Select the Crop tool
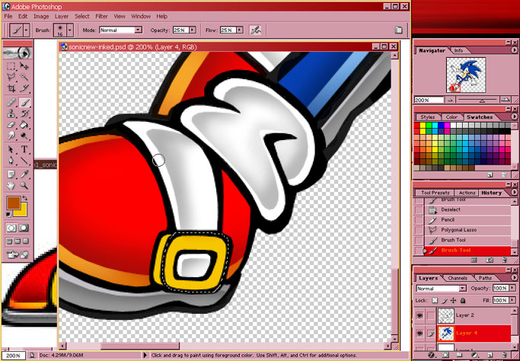520x361 pixels. pyautogui.click(x=11, y=88)
